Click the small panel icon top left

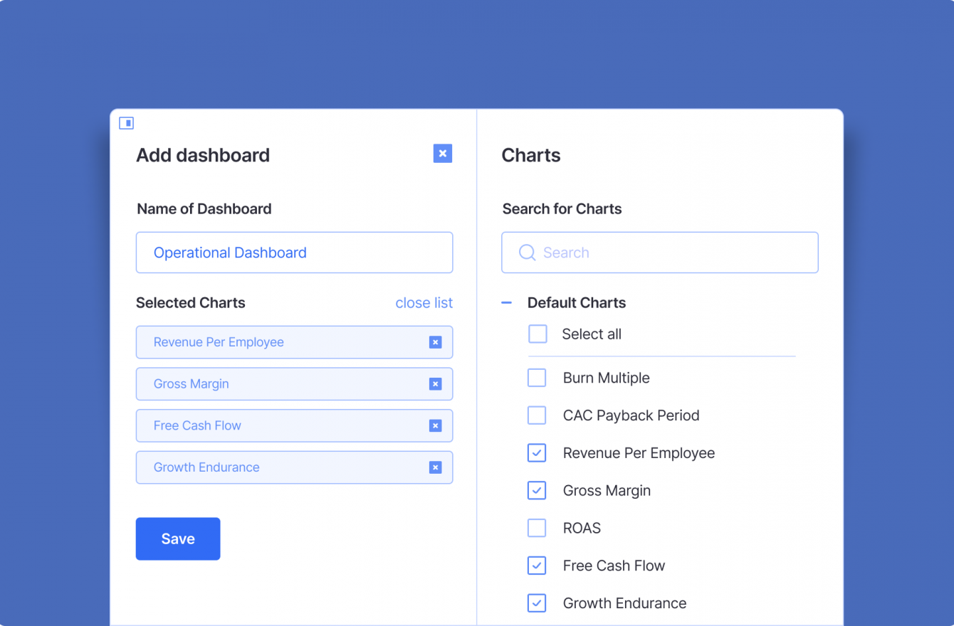coord(126,122)
